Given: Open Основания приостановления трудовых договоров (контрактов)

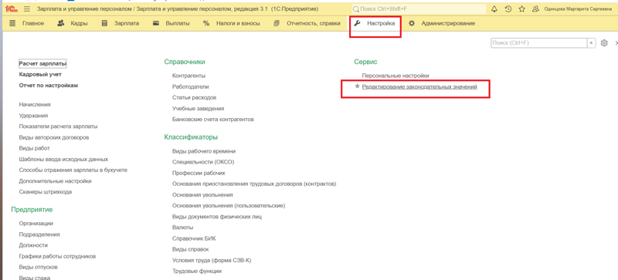Looking at the screenshot, I should coord(254,184).
